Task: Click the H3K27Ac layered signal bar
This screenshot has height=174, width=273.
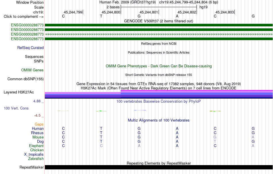Action: click(x=159, y=94)
